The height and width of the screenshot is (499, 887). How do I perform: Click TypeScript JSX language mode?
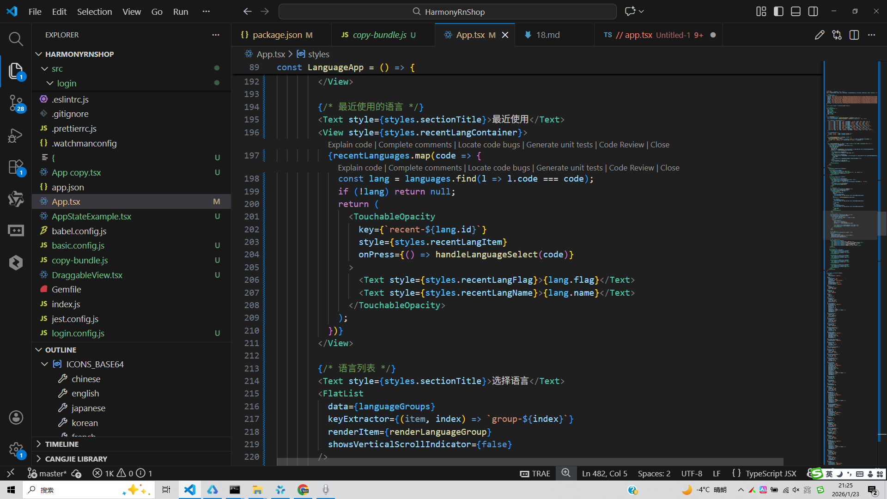pyautogui.click(x=771, y=473)
